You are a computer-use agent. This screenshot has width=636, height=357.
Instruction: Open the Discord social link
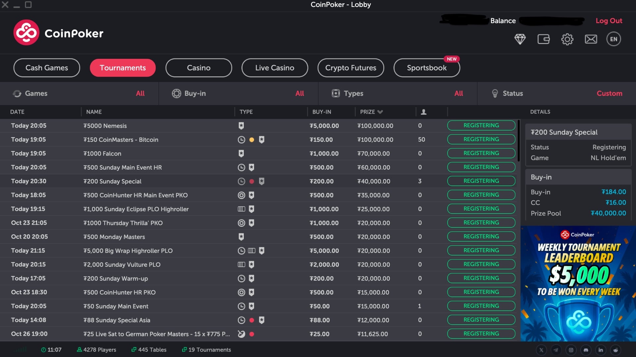pos(586,350)
